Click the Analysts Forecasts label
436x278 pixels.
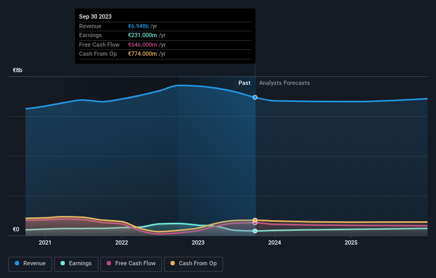285,83
